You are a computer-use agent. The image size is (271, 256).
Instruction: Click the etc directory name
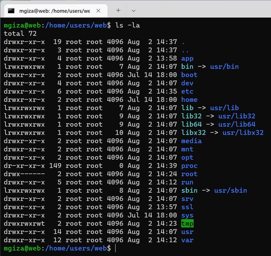pos(187,92)
